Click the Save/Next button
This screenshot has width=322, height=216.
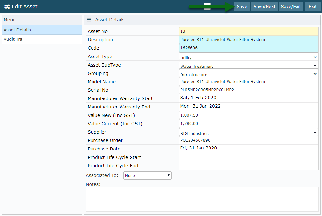click(264, 6)
